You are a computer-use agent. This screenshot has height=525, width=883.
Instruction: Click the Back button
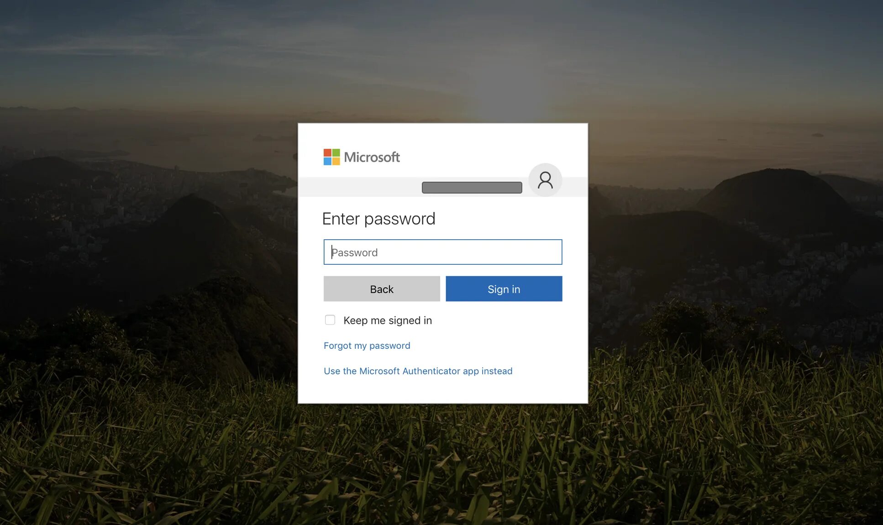pyautogui.click(x=382, y=288)
